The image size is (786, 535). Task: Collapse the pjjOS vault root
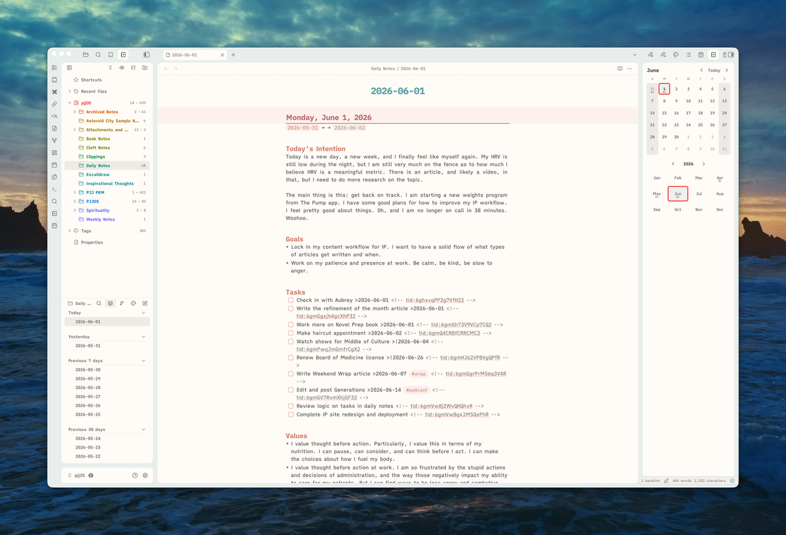coord(69,103)
